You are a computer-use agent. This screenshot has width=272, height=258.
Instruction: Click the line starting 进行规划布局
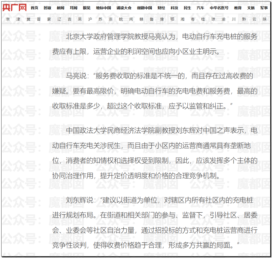[x=155, y=215]
